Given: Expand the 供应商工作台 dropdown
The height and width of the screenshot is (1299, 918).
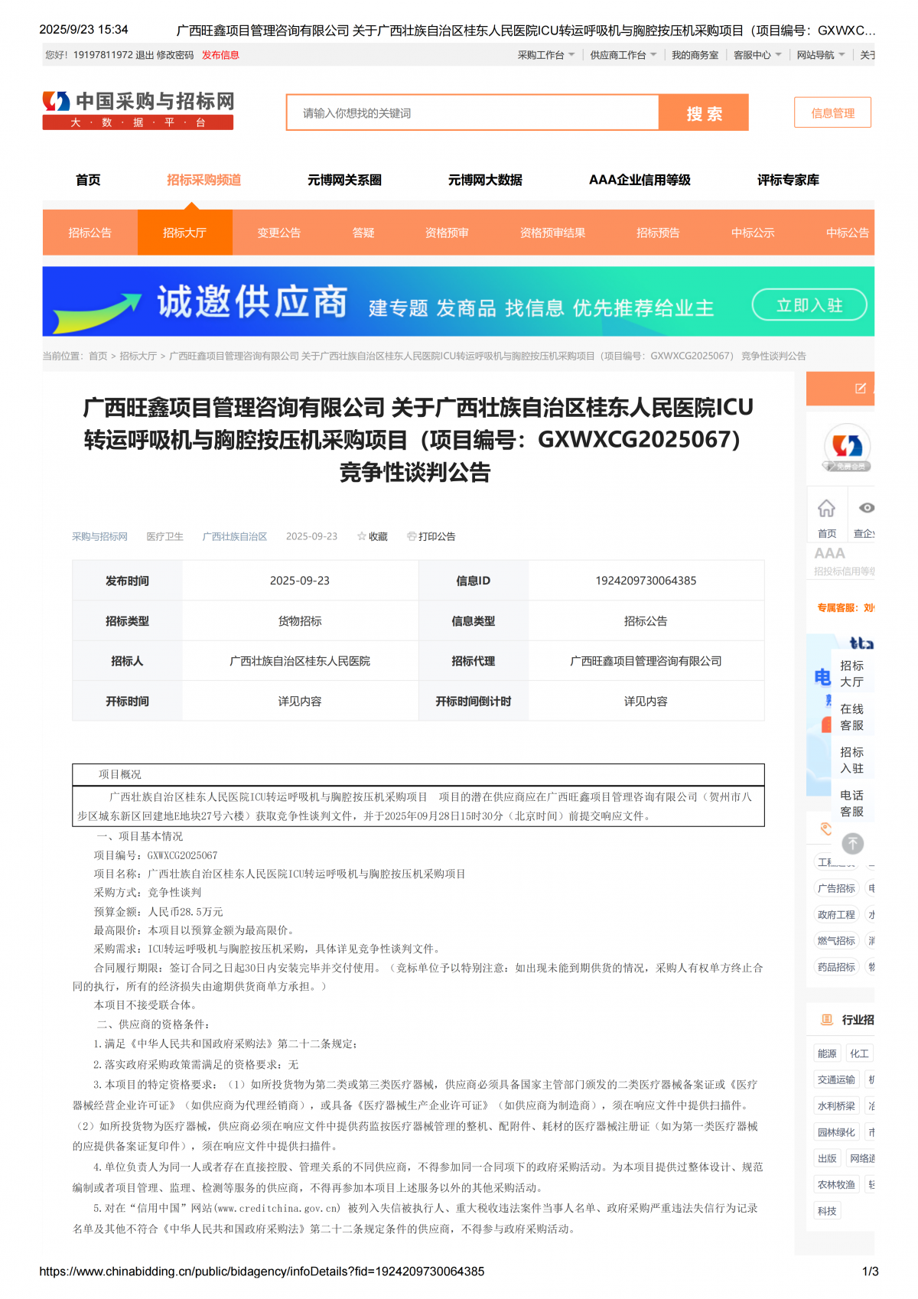Looking at the screenshot, I should pyautogui.click(x=623, y=55).
